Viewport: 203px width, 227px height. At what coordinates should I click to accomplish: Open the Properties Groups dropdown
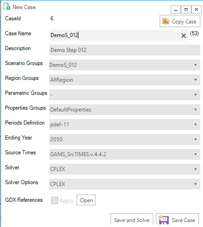pyautogui.click(x=125, y=110)
